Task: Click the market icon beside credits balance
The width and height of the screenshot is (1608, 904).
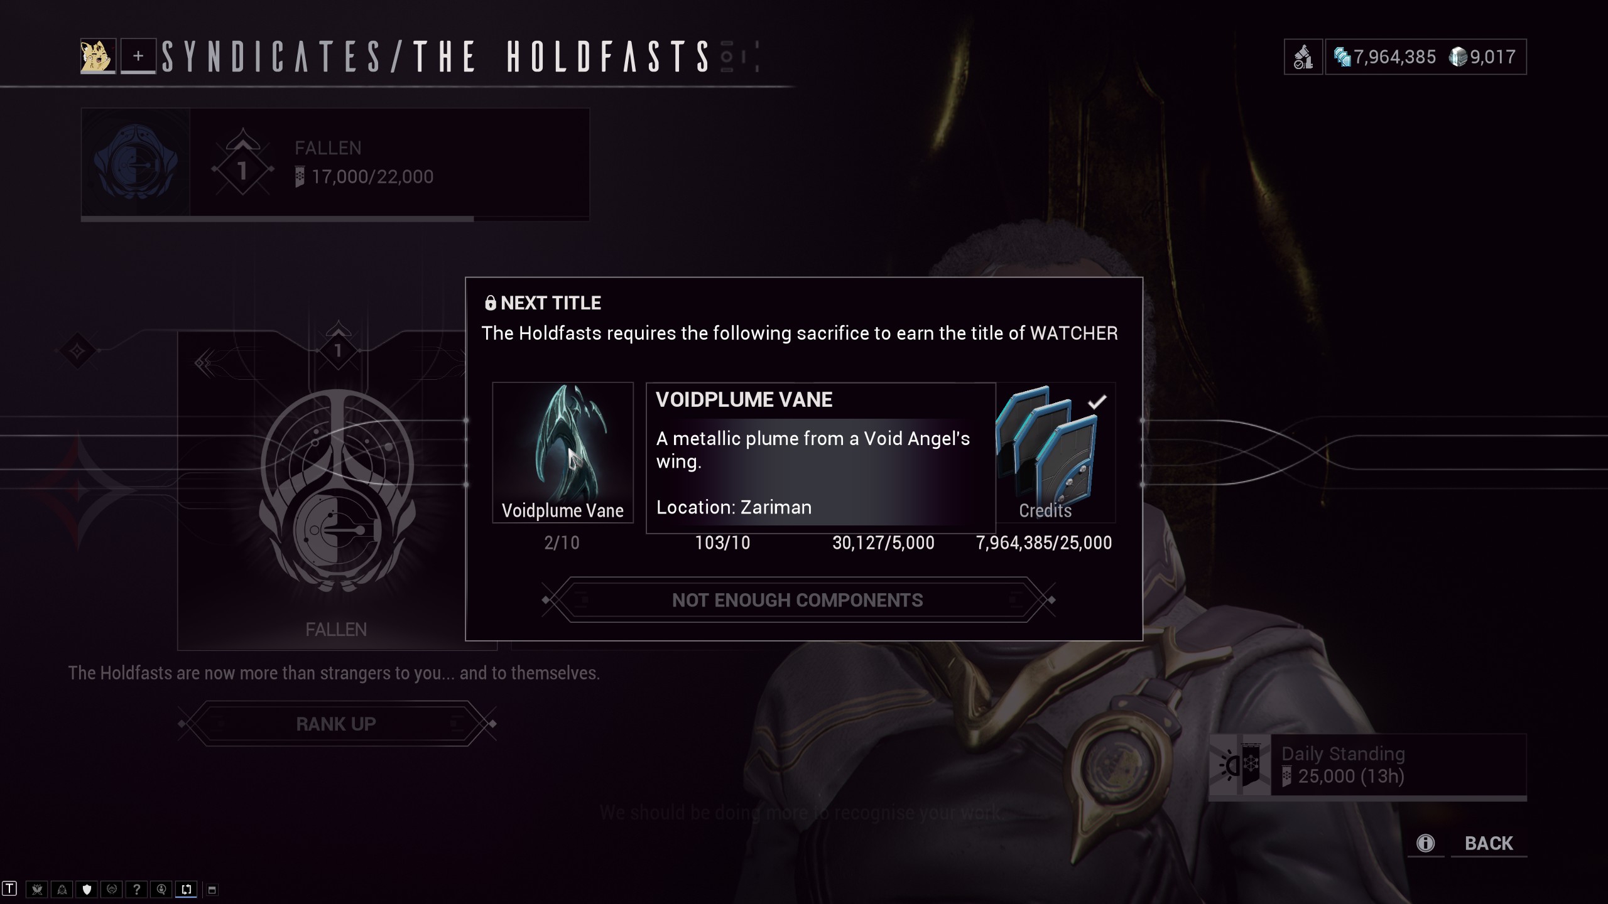Action: point(1303,57)
